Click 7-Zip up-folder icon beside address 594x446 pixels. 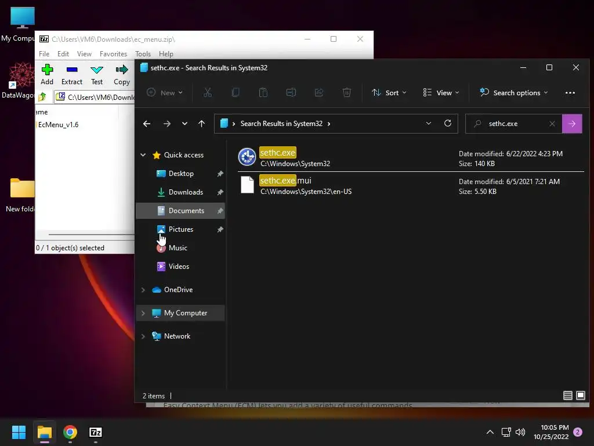coord(42,97)
